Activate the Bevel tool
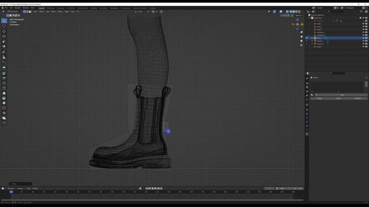Screen dimensions: 369x207 click(x=4, y=78)
